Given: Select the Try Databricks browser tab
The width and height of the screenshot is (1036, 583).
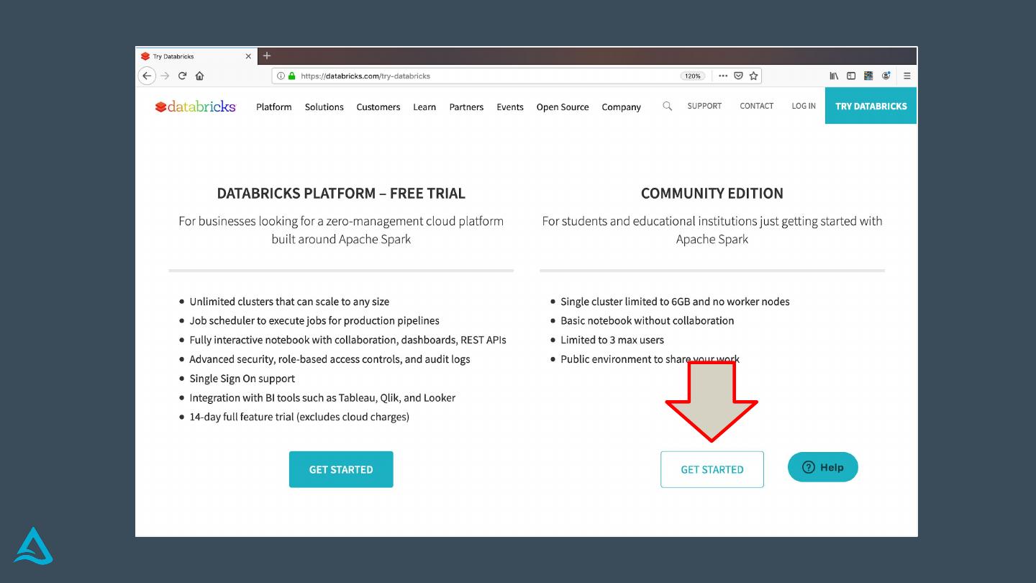Looking at the screenshot, I should (x=196, y=56).
